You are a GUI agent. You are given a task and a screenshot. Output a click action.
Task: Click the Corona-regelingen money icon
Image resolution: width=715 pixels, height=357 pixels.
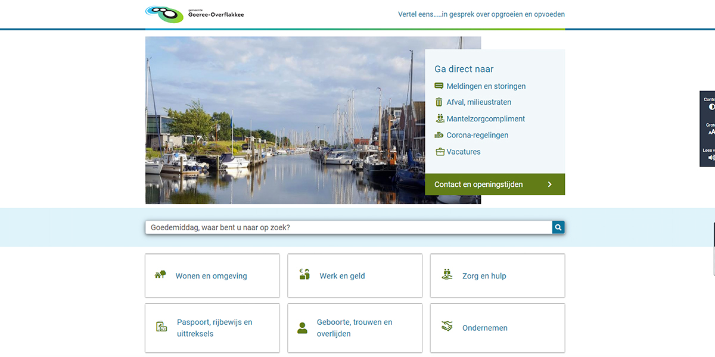[439, 135]
